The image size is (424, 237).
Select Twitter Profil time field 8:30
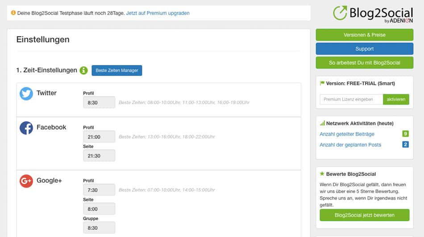tap(99, 102)
